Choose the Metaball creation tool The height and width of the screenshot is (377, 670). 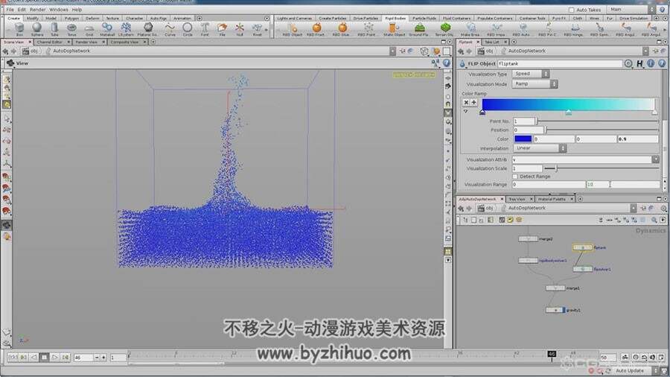tap(106, 29)
